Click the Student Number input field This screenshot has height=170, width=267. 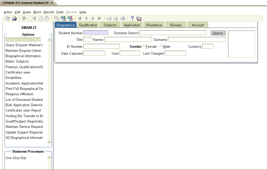[x=96, y=33]
